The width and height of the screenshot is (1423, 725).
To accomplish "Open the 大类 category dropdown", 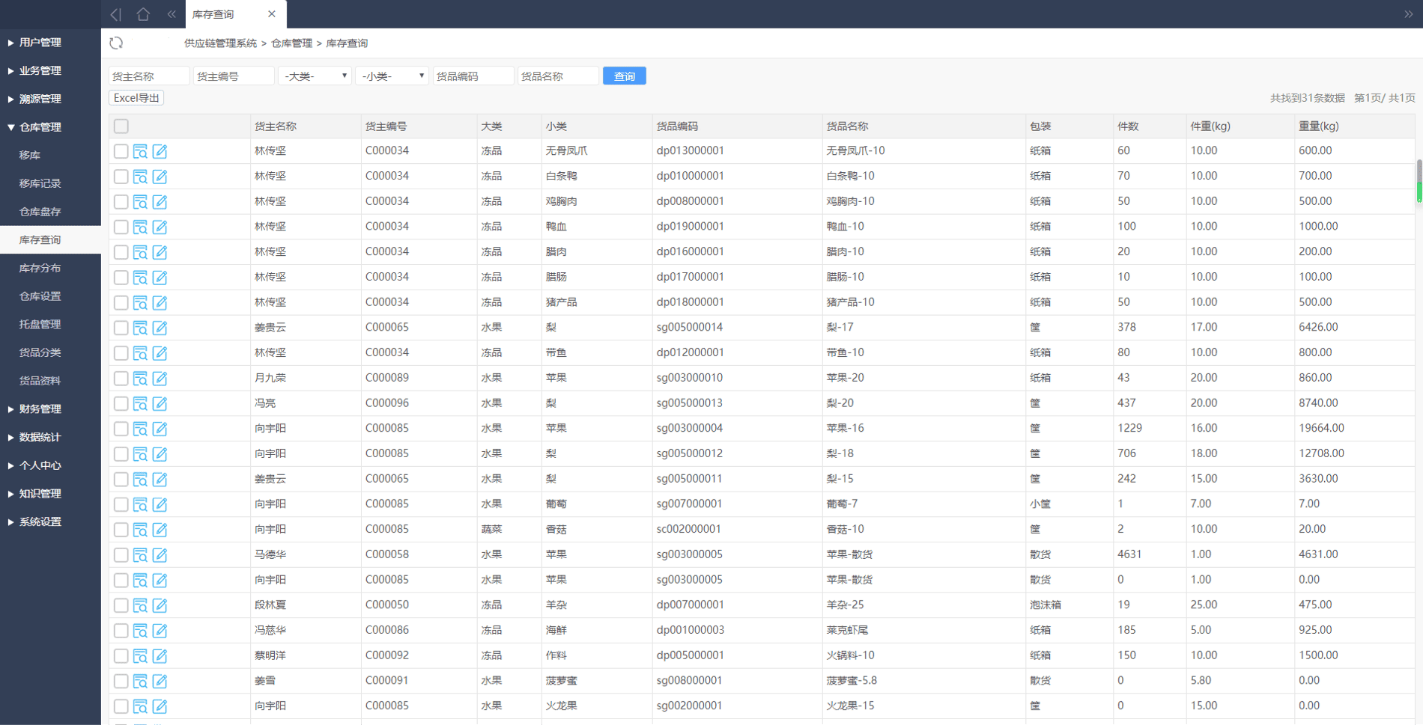I will (x=315, y=76).
